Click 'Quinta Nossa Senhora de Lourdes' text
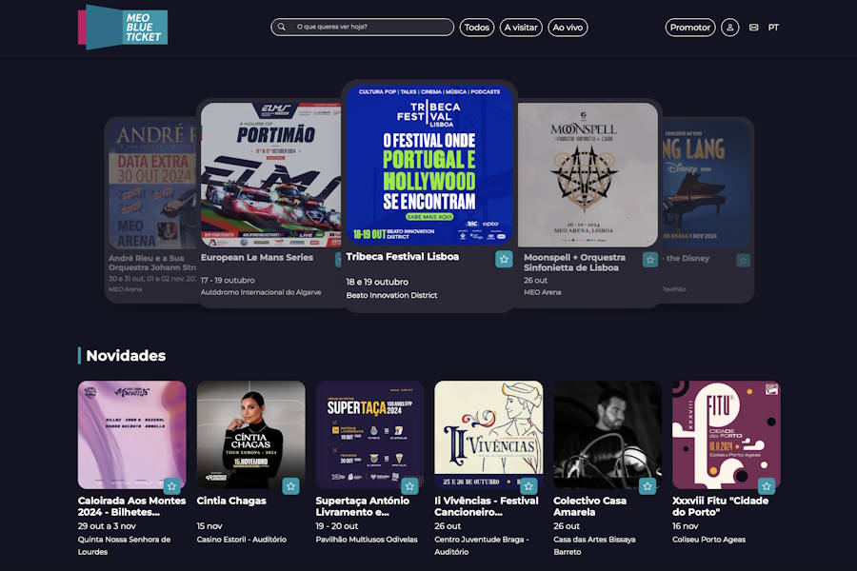This screenshot has height=571, width=857. pyautogui.click(x=124, y=545)
